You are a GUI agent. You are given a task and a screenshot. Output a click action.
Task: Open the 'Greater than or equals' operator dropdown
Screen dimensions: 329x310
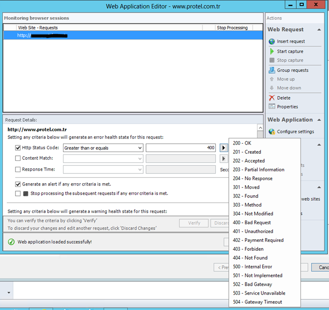[103, 148]
